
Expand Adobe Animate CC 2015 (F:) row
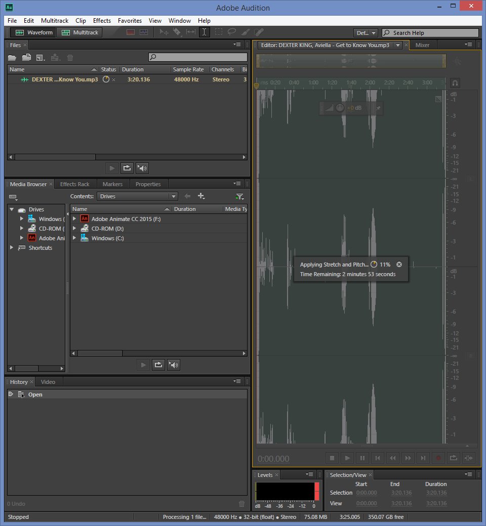(74, 218)
